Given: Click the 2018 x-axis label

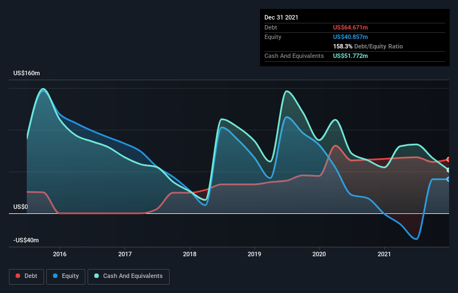Looking at the screenshot, I should click(190, 254).
